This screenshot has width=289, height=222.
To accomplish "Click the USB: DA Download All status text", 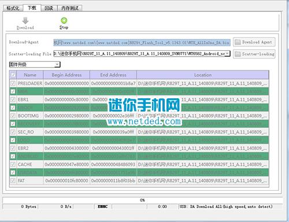I will tap(226, 206).
